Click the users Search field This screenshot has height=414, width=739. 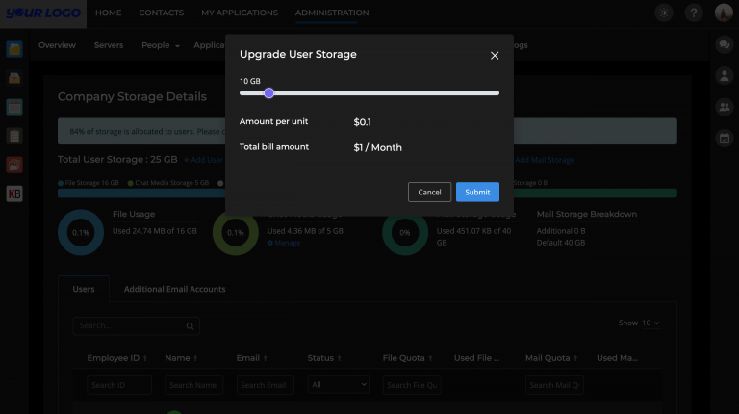click(136, 325)
